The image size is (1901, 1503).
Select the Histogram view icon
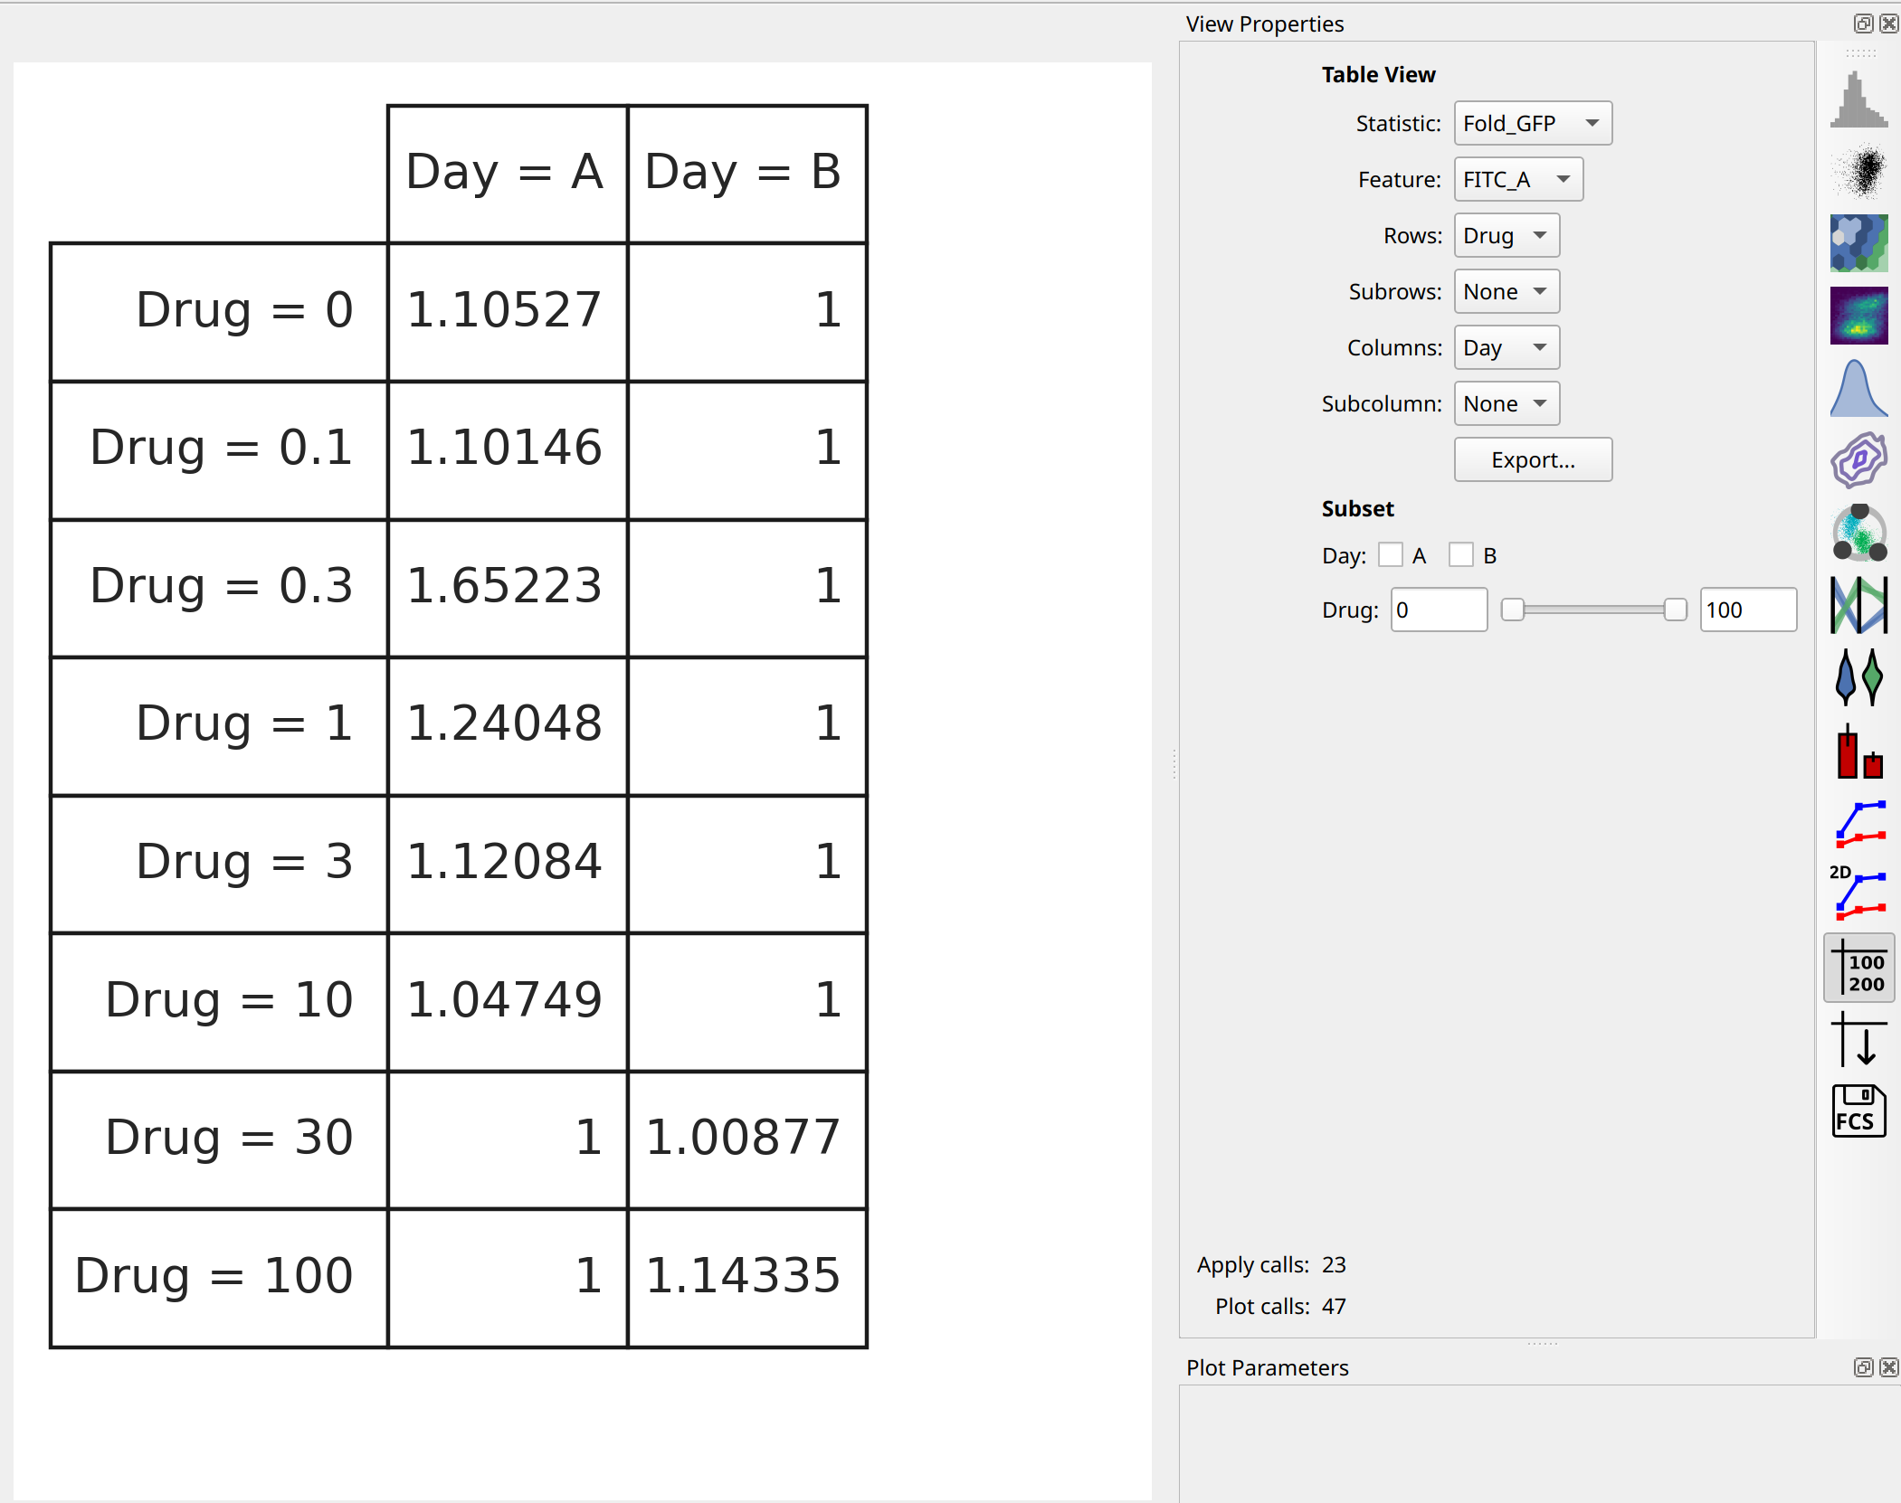pos(1858,99)
